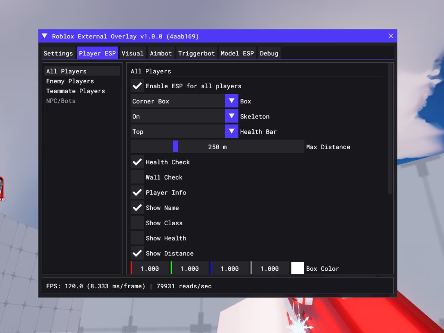Click the Max Distance slider at 250 m

217,147
